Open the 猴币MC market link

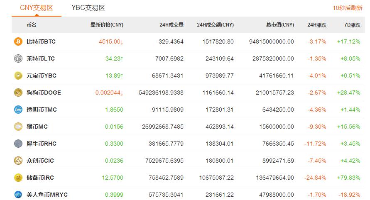click(x=37, y=127)
